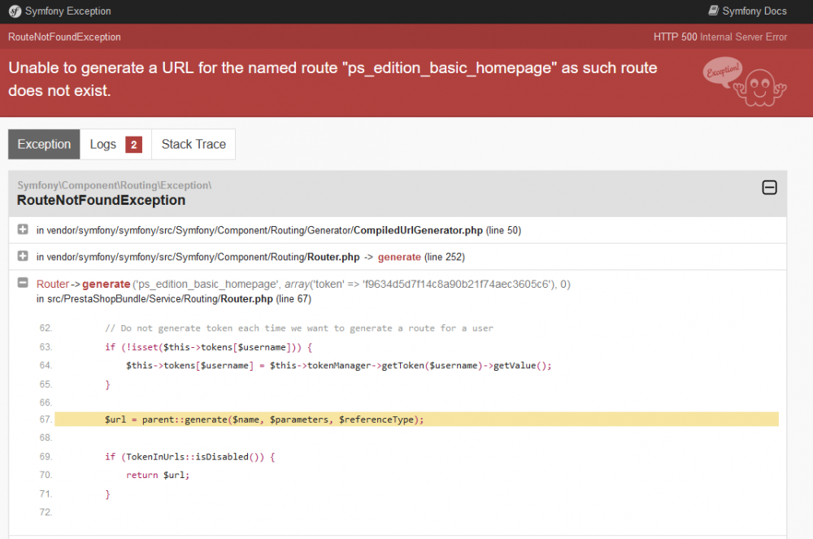Click the Symfony logo icon
Screen dimensions: 813x539
coord(15,11)
